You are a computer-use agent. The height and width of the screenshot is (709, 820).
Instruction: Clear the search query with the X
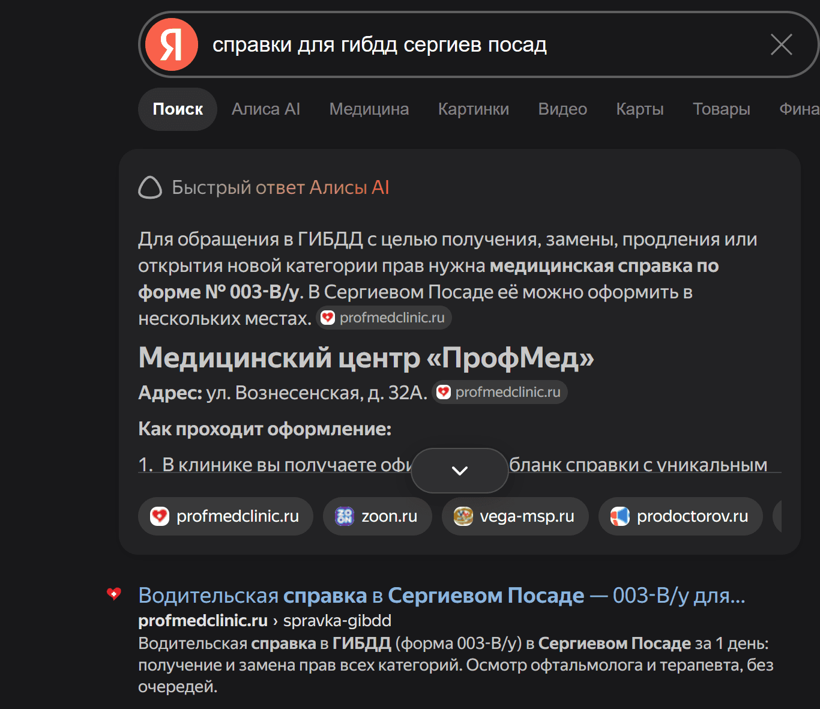(781, 44)
